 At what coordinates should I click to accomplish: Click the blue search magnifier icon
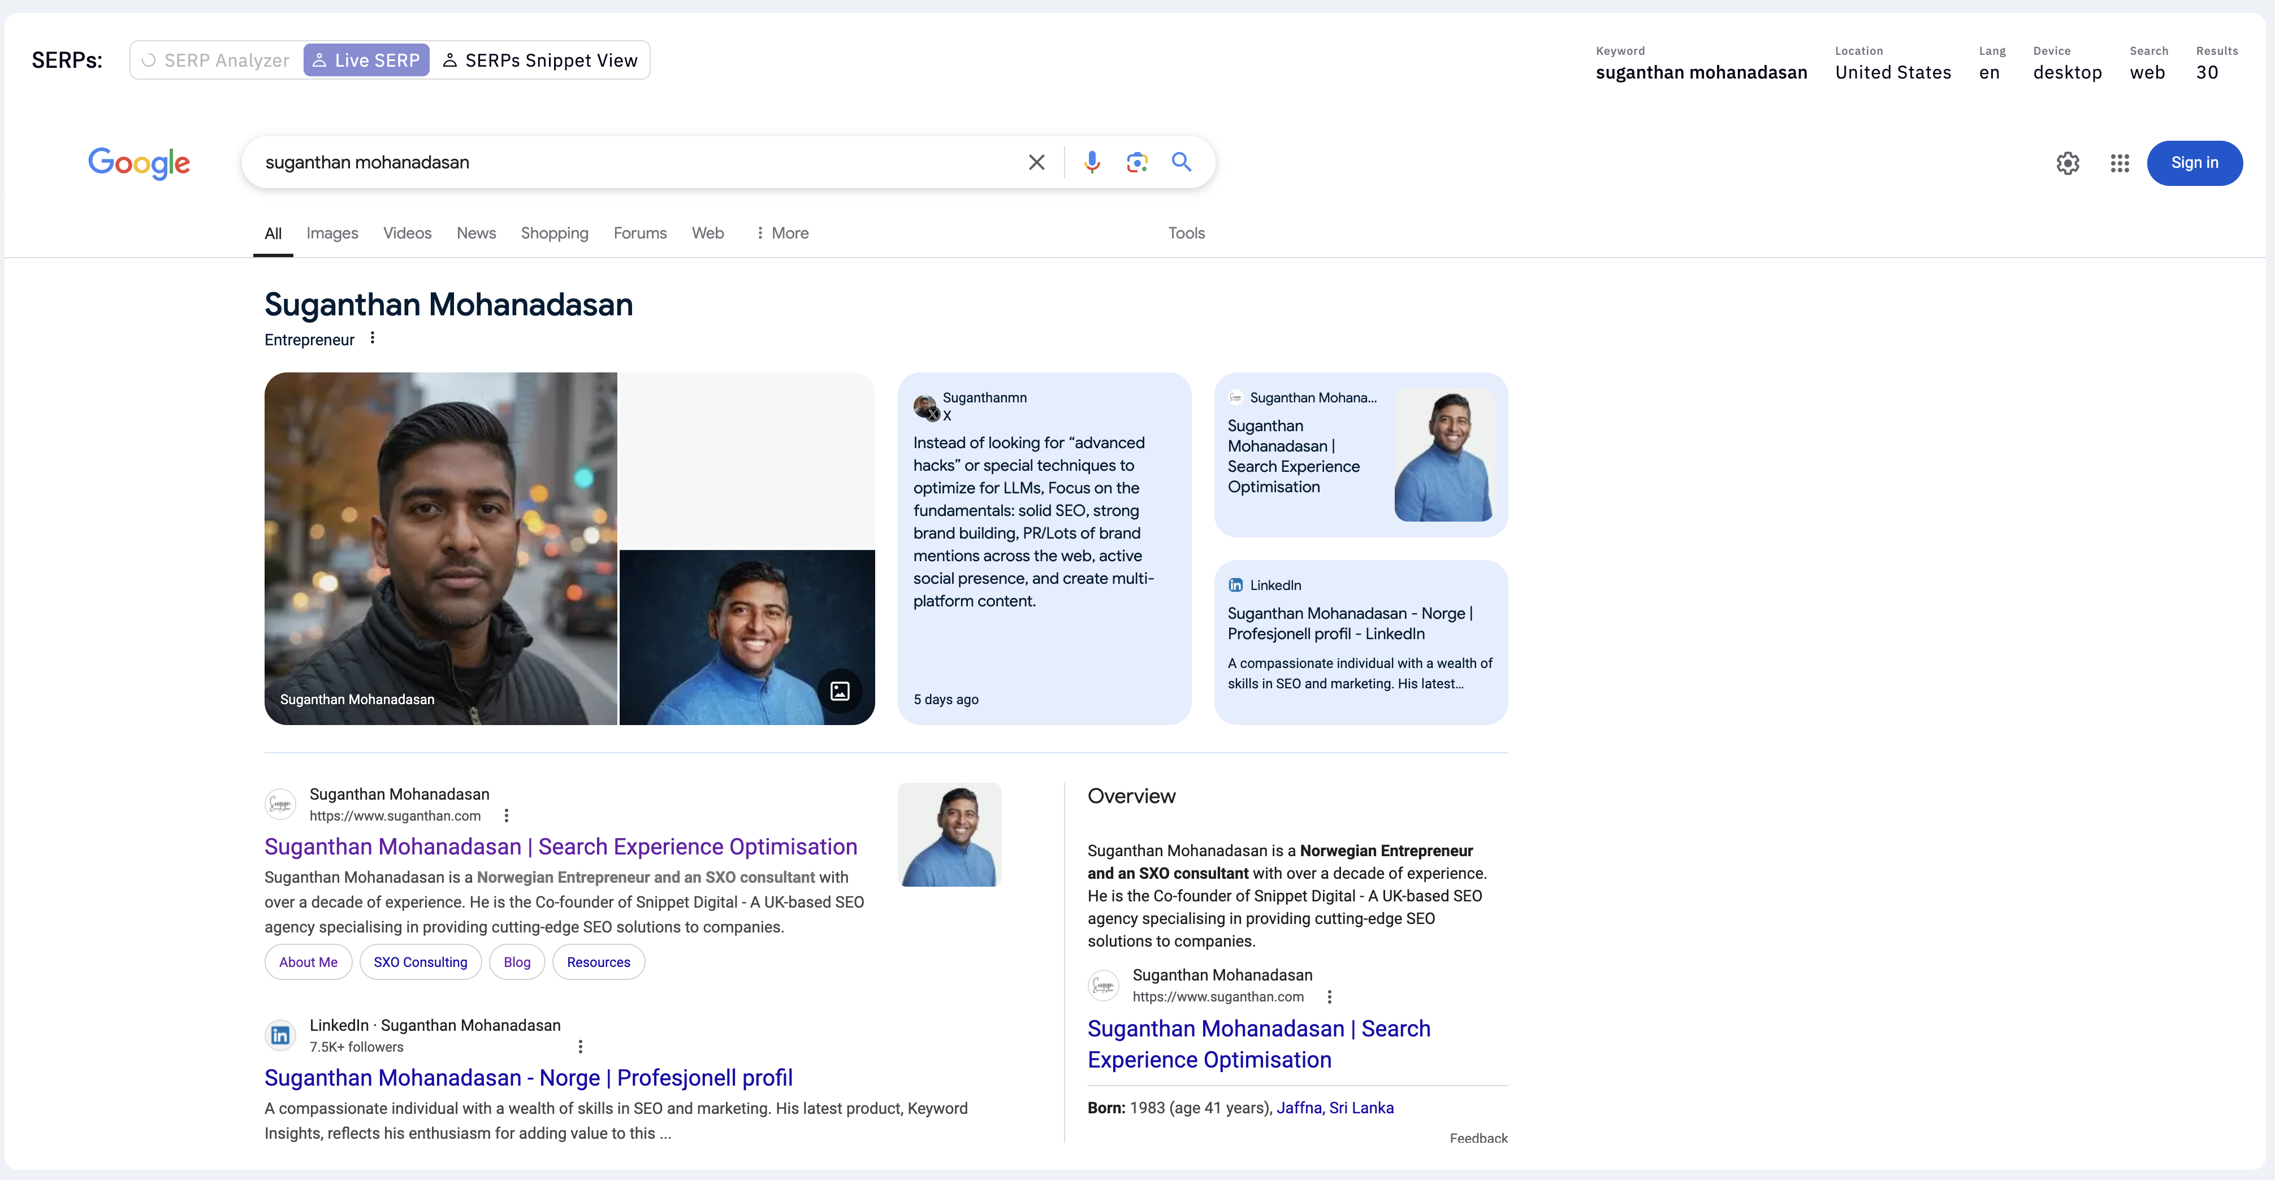pos(1182,162)
